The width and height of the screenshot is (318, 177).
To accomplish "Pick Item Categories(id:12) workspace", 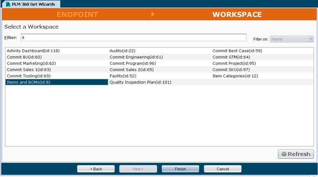I will (x=235, y=76).
